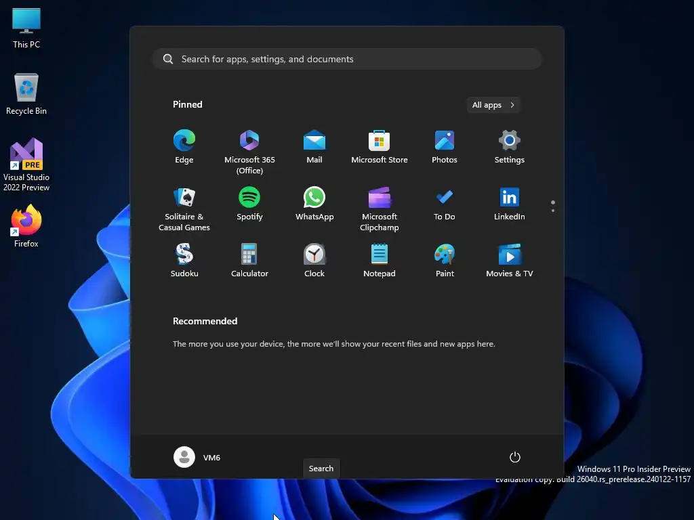Image resolution: width=694 pixels, height=520 pixels.
Task: Launch WhatsApp
Action: point(314,204)
